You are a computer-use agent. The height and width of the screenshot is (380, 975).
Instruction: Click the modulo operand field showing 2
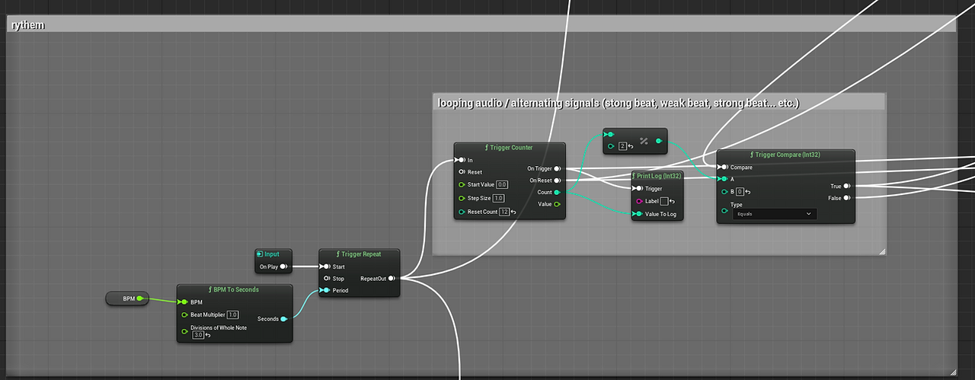622,146
